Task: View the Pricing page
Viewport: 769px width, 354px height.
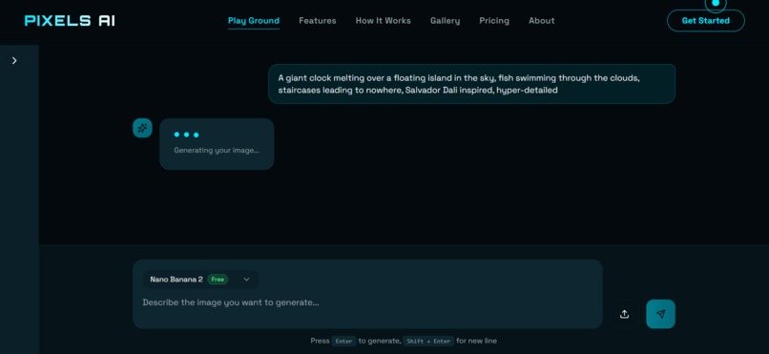Action: click(494, 21)
